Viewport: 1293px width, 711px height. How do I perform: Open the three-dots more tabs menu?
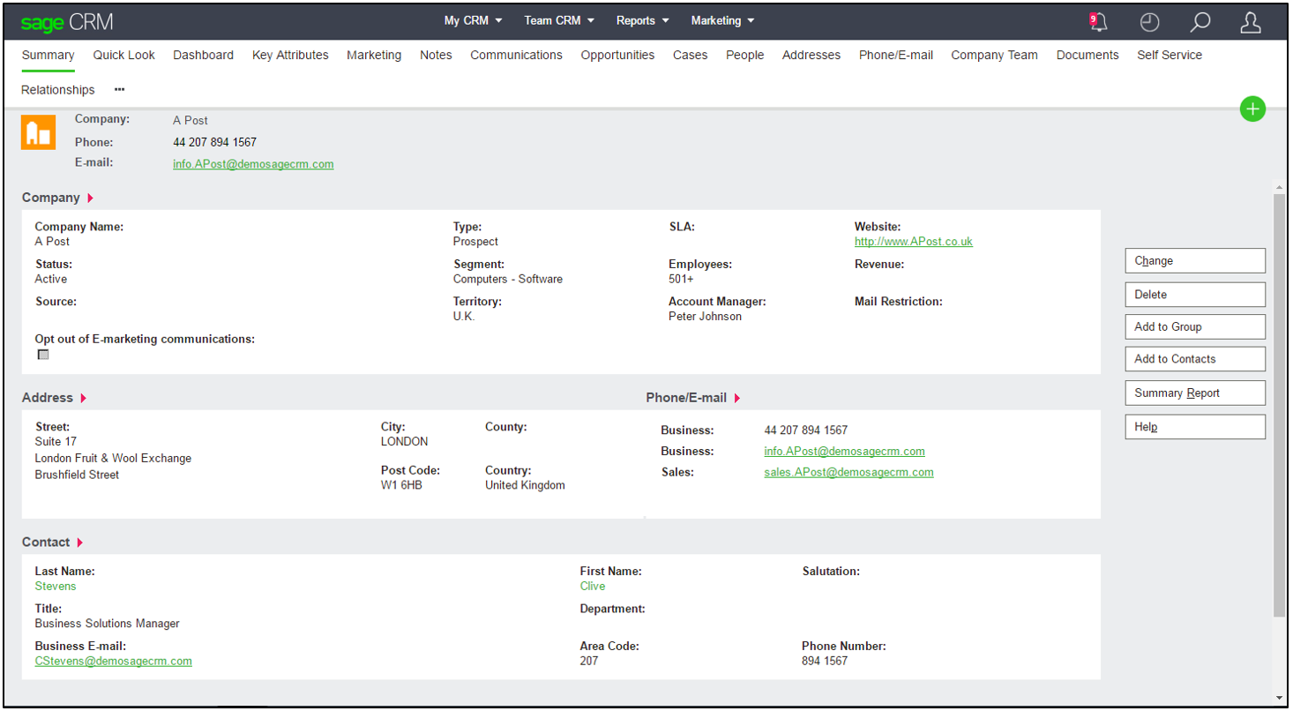[x=119, y=90]
